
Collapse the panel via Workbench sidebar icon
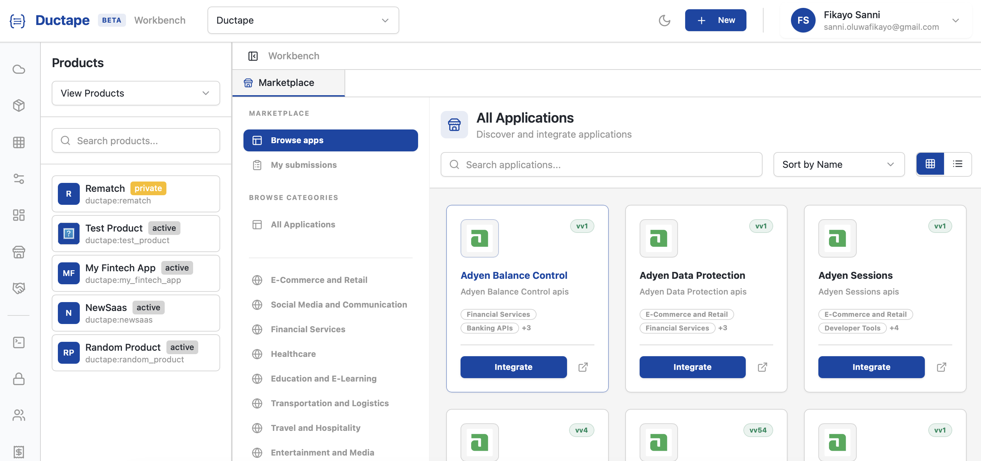[x=253, y=56]
